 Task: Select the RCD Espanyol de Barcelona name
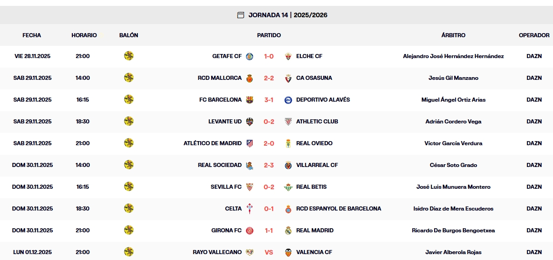[x=339, y=209]
